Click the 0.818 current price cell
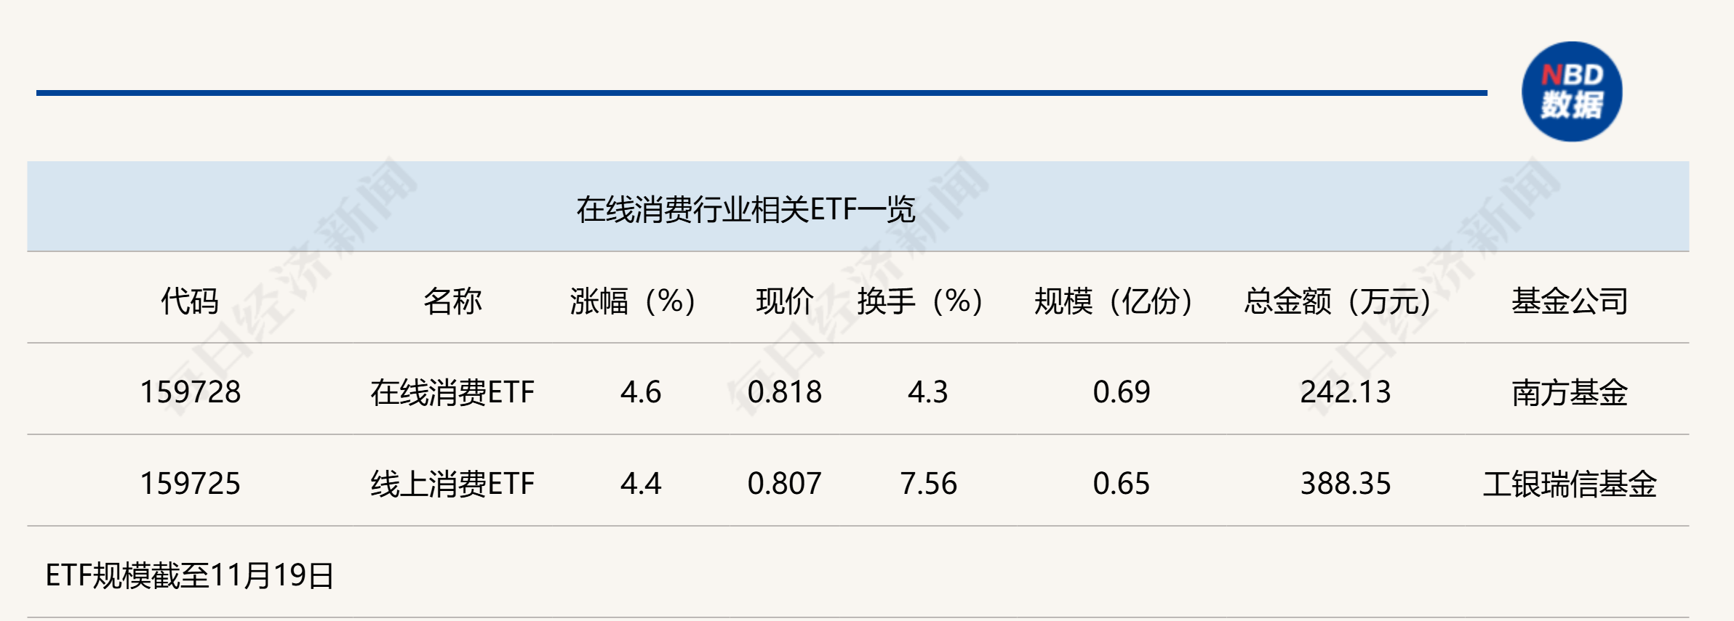 point(784,392)
